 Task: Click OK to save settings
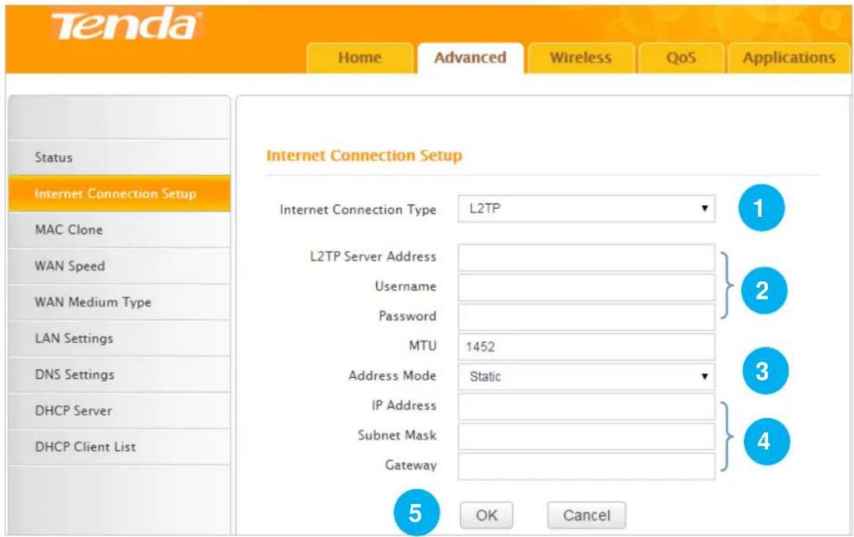click(486, 516)
